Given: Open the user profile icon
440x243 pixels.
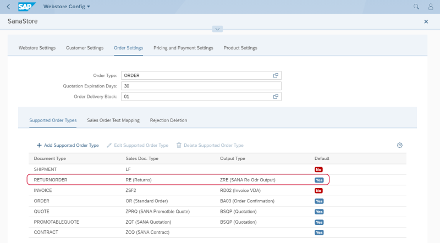Looking at the screenshot, I should point(431,7).
